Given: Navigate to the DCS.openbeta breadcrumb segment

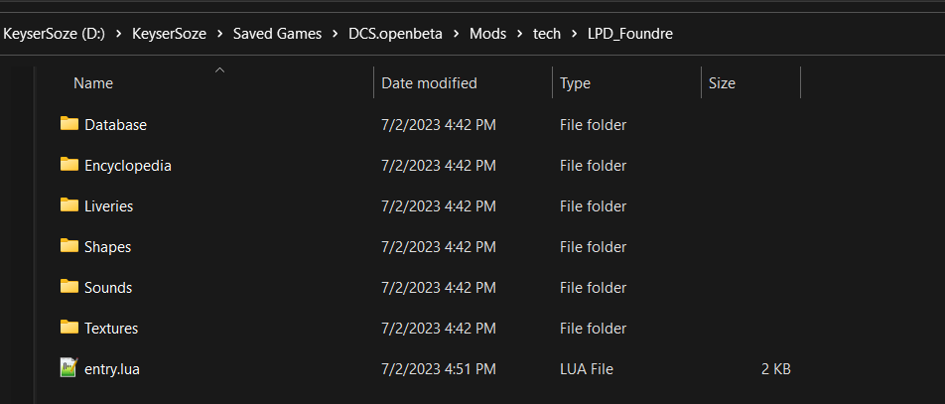Looking at the screenshot, I should pos(395,34).
